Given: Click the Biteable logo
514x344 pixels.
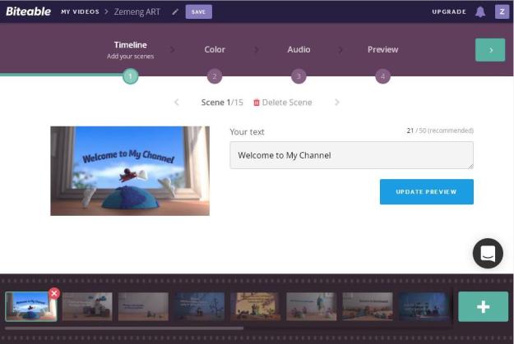Looking at the screenshot, I should (27, 11).
